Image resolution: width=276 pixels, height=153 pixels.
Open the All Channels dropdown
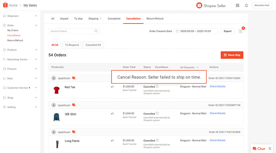coord(189,67)
